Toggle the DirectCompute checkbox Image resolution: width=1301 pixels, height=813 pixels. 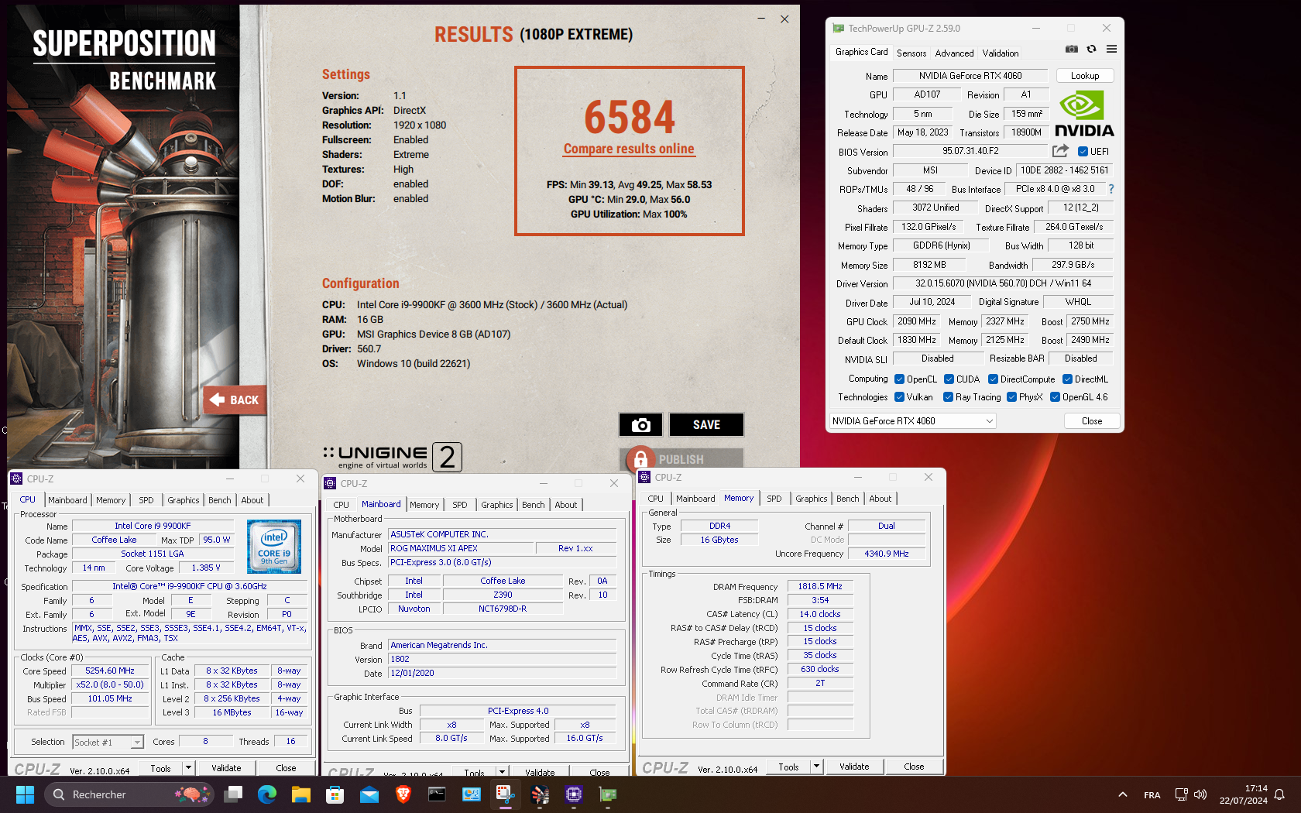(993, 379)
